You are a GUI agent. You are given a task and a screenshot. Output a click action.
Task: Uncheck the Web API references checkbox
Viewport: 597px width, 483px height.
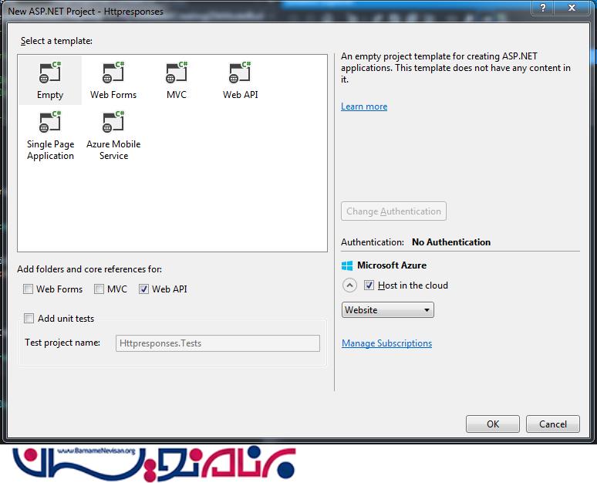click(143, 289)
